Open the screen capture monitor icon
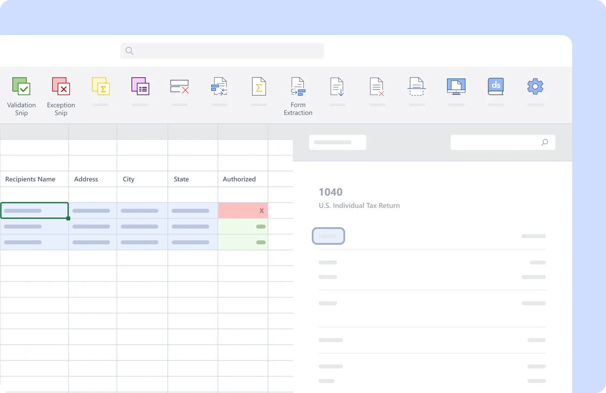 click(x=456, y=86)
